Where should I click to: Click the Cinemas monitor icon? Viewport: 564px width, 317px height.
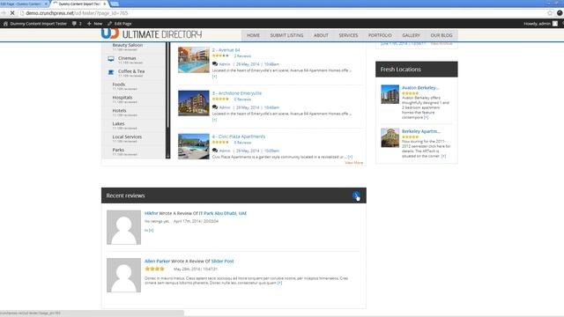111,59
